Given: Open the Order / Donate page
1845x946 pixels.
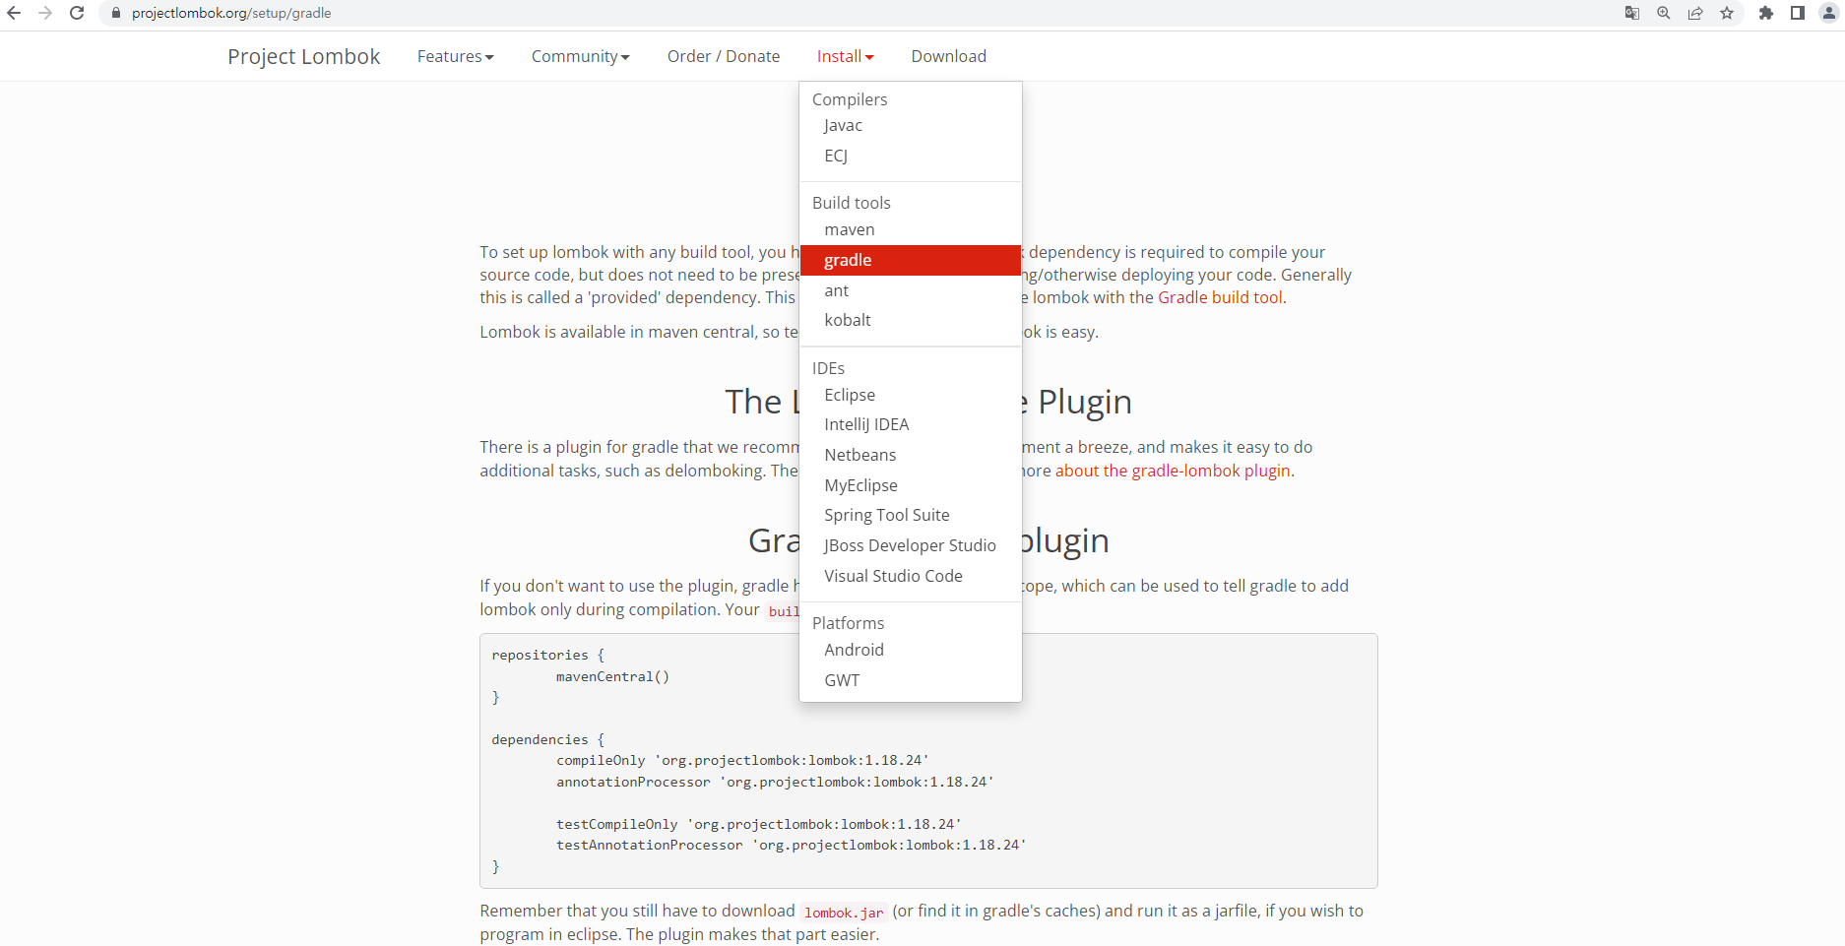Looking at the screenshot, I should (724, 56).
